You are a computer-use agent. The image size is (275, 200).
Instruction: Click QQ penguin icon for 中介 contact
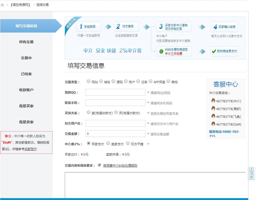[213, 101]
